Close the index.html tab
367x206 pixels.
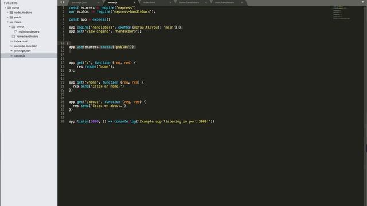(x=170, y=2)
